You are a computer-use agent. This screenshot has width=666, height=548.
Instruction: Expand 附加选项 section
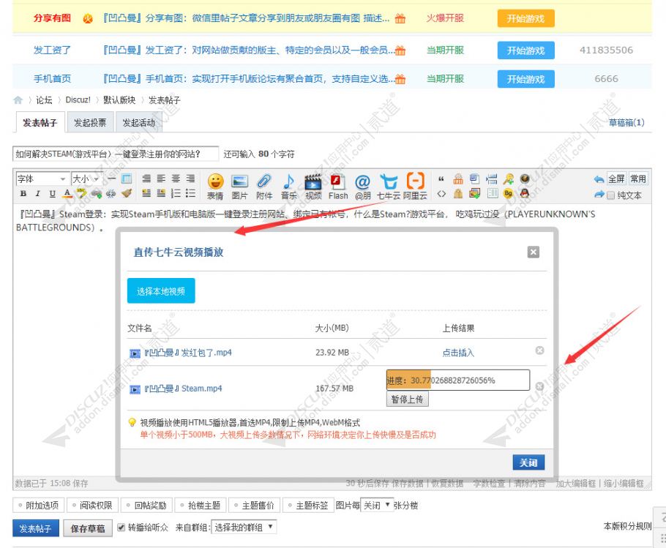(x=39, y=505)
